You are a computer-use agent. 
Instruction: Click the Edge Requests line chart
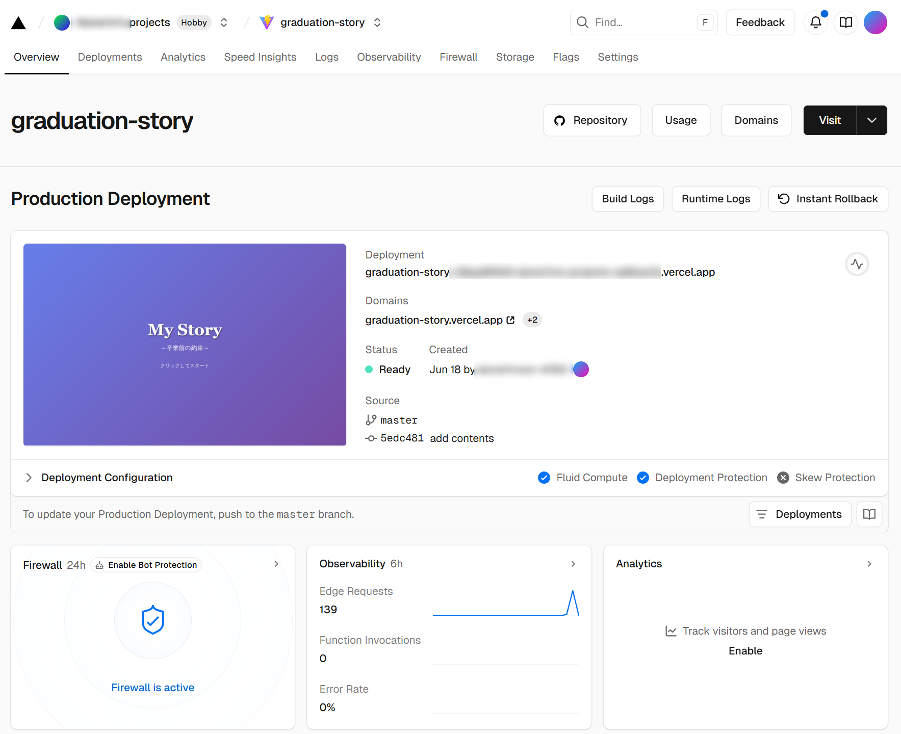point(505,604)
